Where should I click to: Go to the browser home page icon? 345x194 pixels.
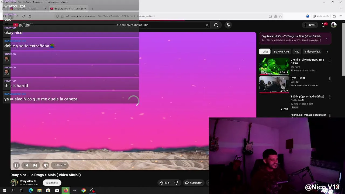[x=30, y=16]
